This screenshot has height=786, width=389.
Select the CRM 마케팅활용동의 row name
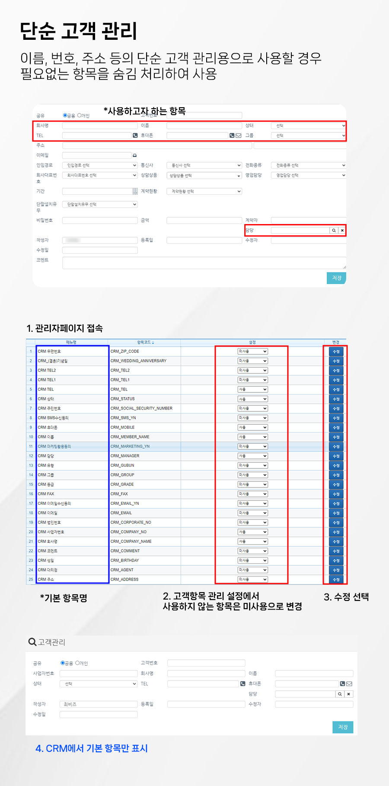coord(54,446)
